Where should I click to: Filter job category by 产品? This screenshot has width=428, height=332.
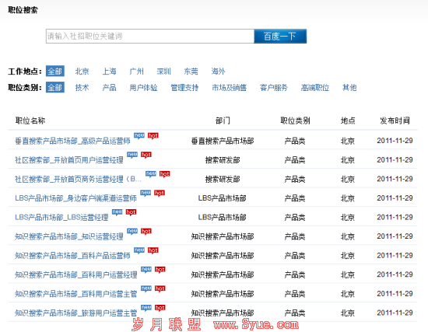point(109,88)
